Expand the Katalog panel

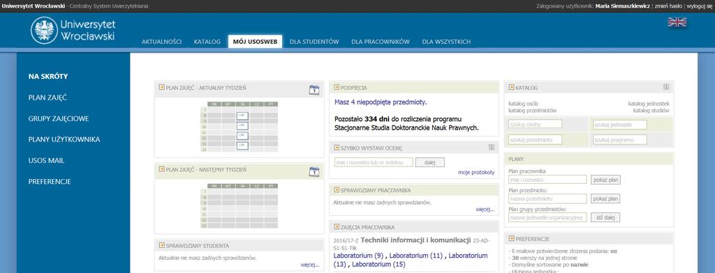click(512, 87)
